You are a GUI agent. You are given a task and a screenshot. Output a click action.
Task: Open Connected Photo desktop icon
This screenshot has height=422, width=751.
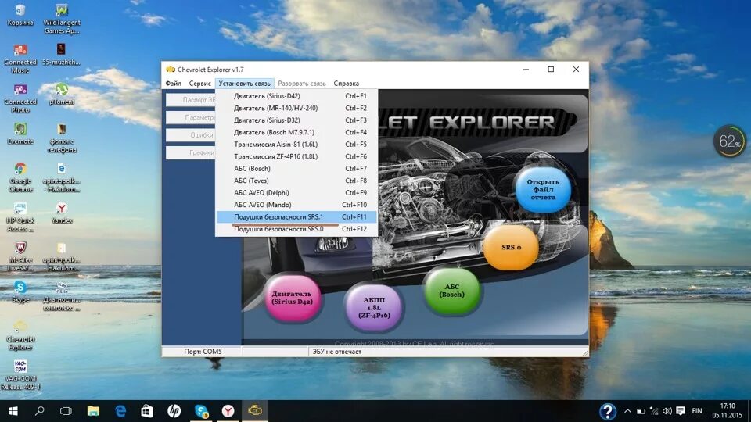(x=20, y=98)
